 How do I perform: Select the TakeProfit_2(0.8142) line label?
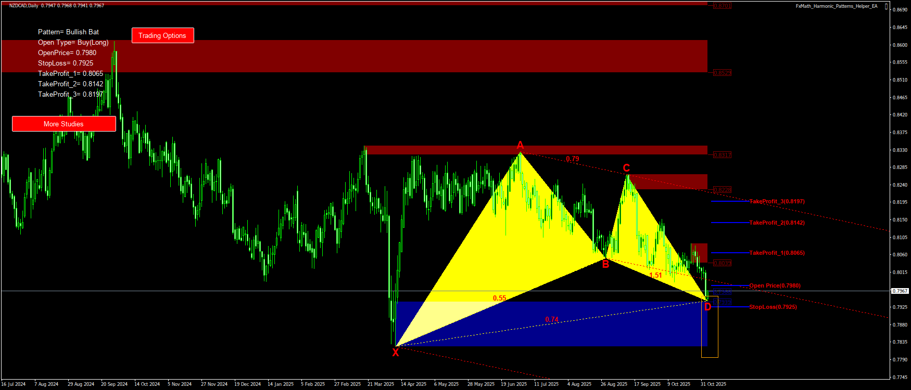(777, 223)
